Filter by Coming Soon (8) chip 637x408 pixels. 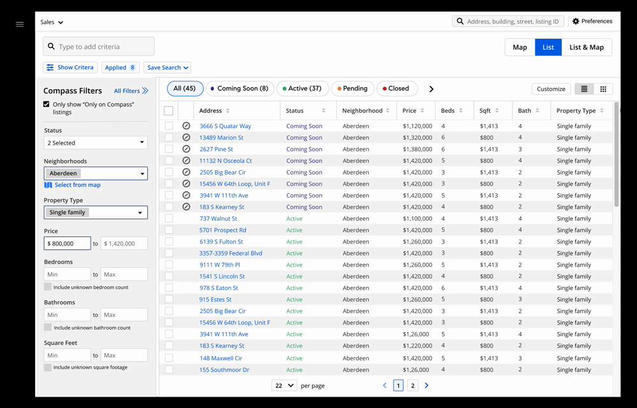point(240,89)
